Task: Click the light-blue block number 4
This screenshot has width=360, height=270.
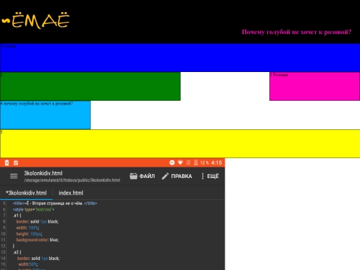Action: pyautogui.click(x=45, y=115)
